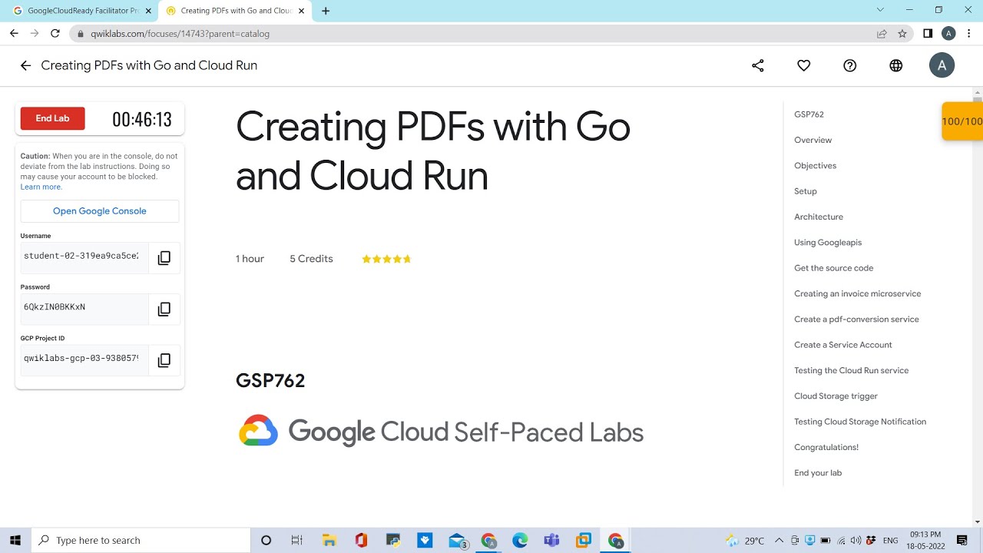This screenshot has height=553, width=983.
Task: Jump to GSP762 in the outline
Action: (x=809, y=114)
